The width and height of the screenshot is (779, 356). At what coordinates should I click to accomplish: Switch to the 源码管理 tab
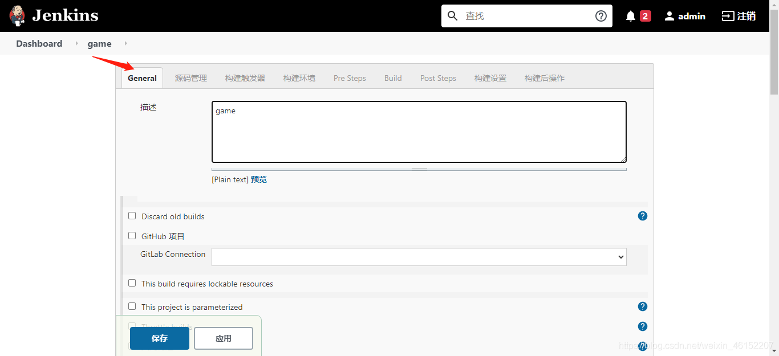click(191, 78)
